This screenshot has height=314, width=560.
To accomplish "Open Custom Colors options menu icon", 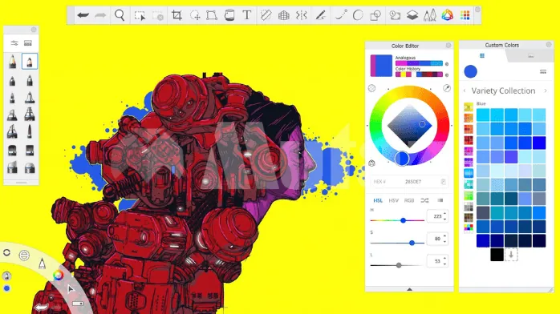I will pyautogui.click(x=543, y=71).
